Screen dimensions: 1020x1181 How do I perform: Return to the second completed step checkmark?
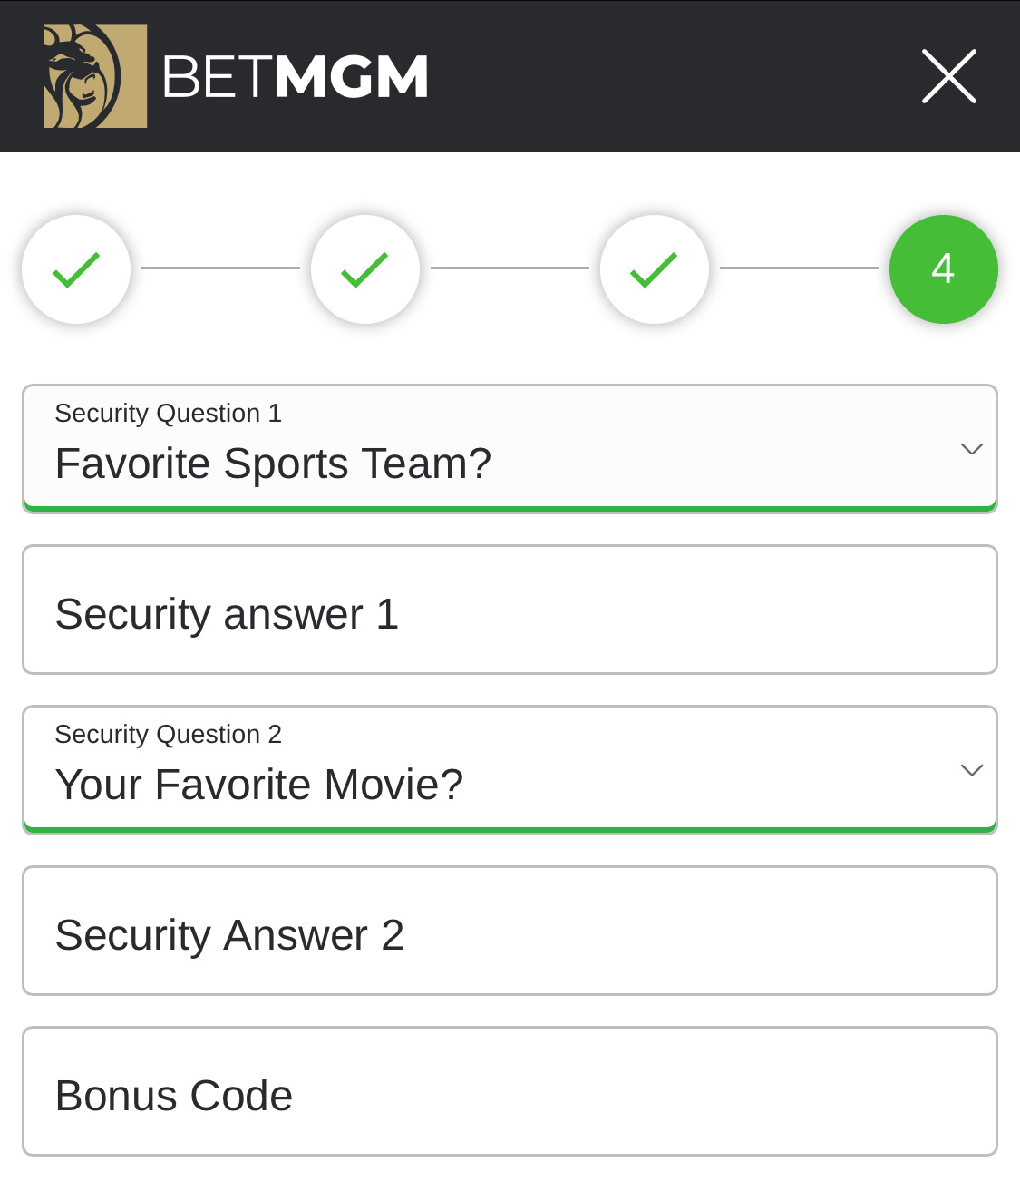point(365,269)
